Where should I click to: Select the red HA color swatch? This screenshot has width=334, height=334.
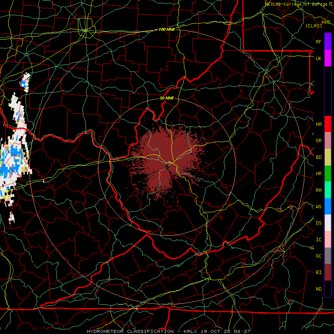click(328, 124)
